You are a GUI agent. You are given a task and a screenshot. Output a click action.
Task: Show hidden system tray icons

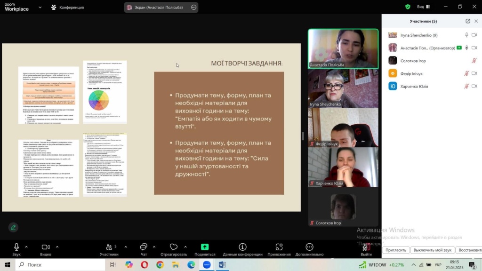[413, 265]
